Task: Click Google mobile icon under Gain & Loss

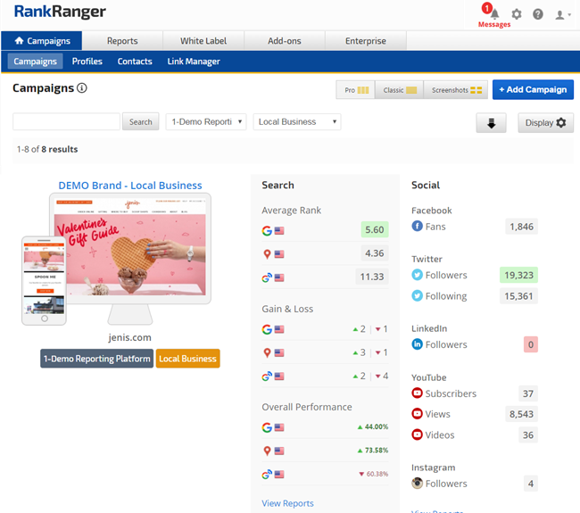Action: click(x=267, y=376)
